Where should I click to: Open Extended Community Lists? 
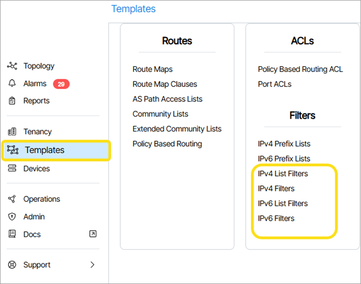click(177, 129)
